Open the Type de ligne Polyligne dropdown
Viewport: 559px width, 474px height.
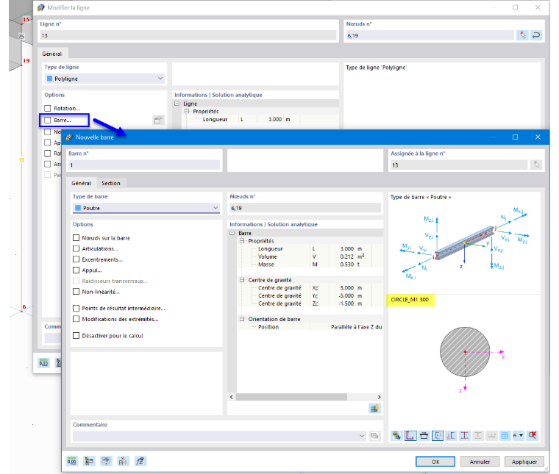click(104, 79)
